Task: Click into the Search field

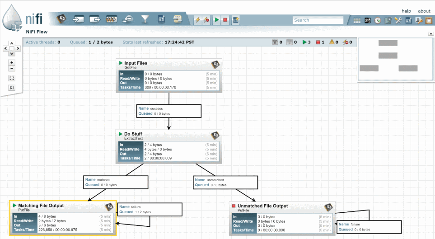Action: tap(318, 20)
